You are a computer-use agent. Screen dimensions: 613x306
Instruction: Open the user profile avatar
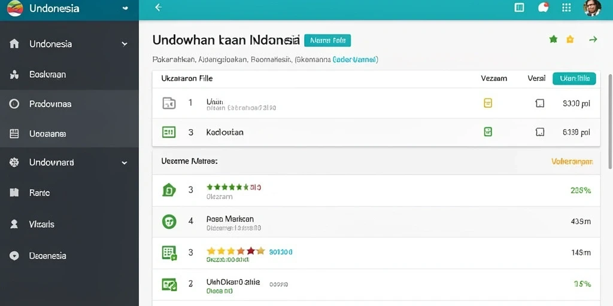(x=592, y=8)
